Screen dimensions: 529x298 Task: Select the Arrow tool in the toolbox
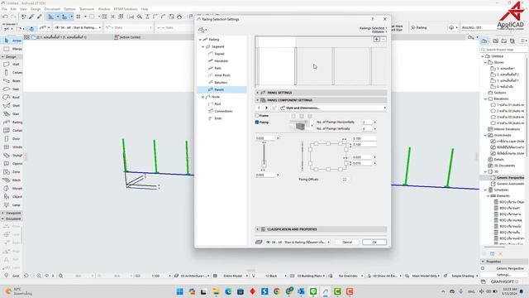pos(12,41)
